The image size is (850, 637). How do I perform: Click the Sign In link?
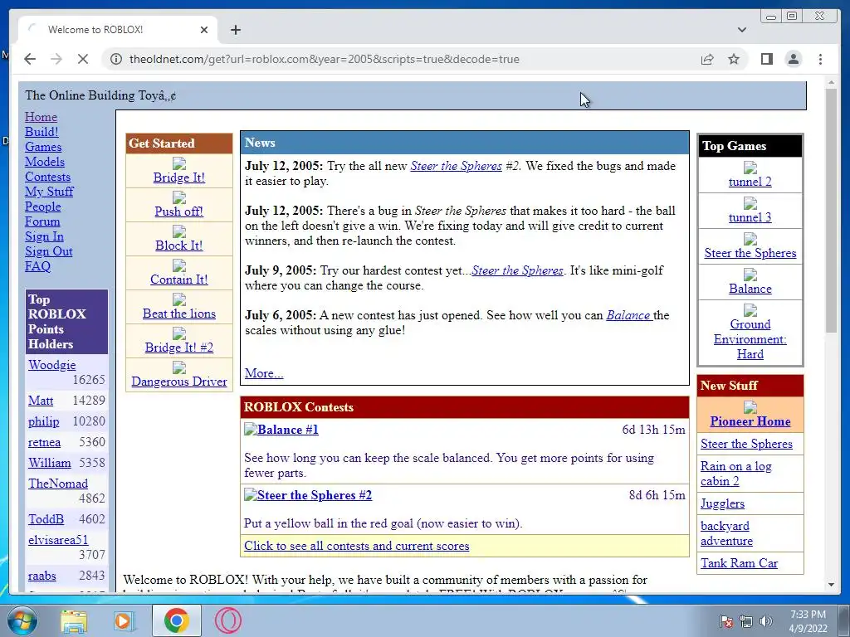coord(45,236)
